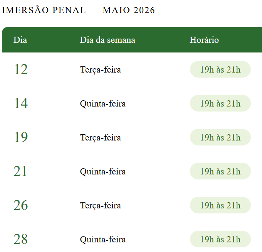Click the "19h às 21h" badge for day 12
This screenshot has width=262, height=252.
220,69
